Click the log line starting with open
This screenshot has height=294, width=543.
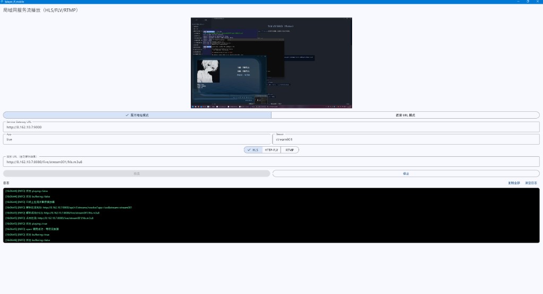32,229
